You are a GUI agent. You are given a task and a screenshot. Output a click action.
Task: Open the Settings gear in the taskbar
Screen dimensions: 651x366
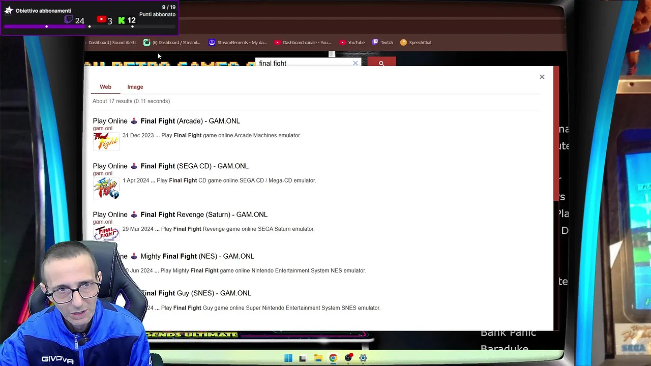363,358
